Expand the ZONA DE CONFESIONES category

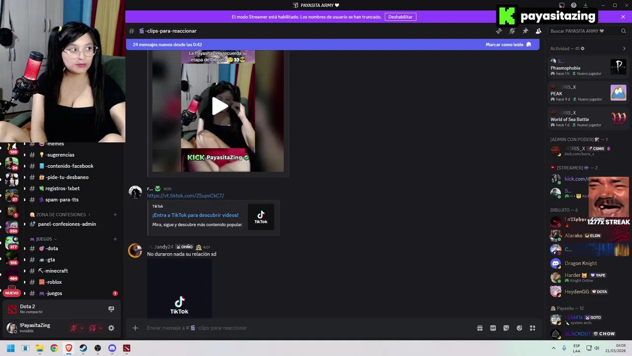(x=61, y=215)
